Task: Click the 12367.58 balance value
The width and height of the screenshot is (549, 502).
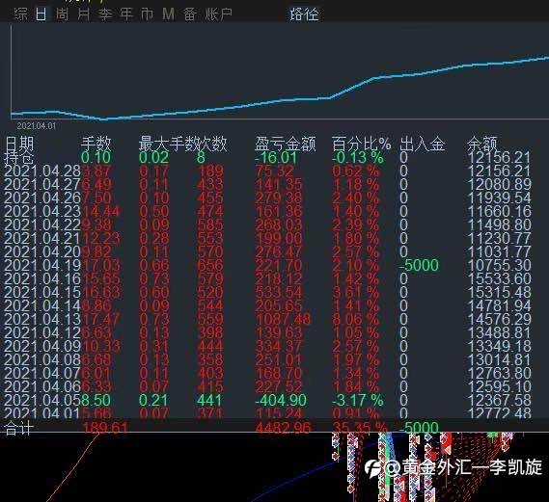Action: [x=500, y=400]
